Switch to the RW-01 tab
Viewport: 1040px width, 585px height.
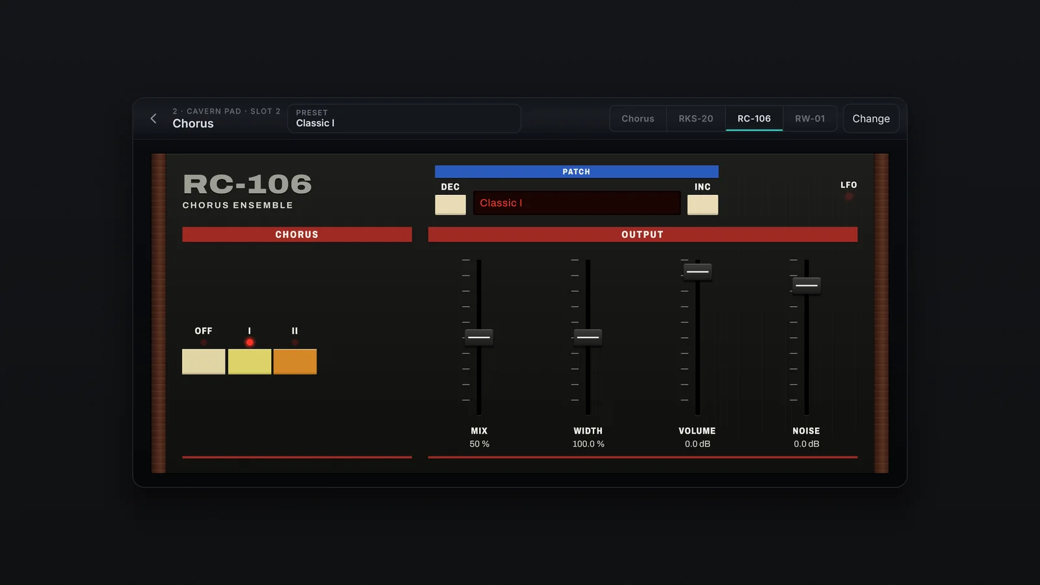[x=810, y=118]
